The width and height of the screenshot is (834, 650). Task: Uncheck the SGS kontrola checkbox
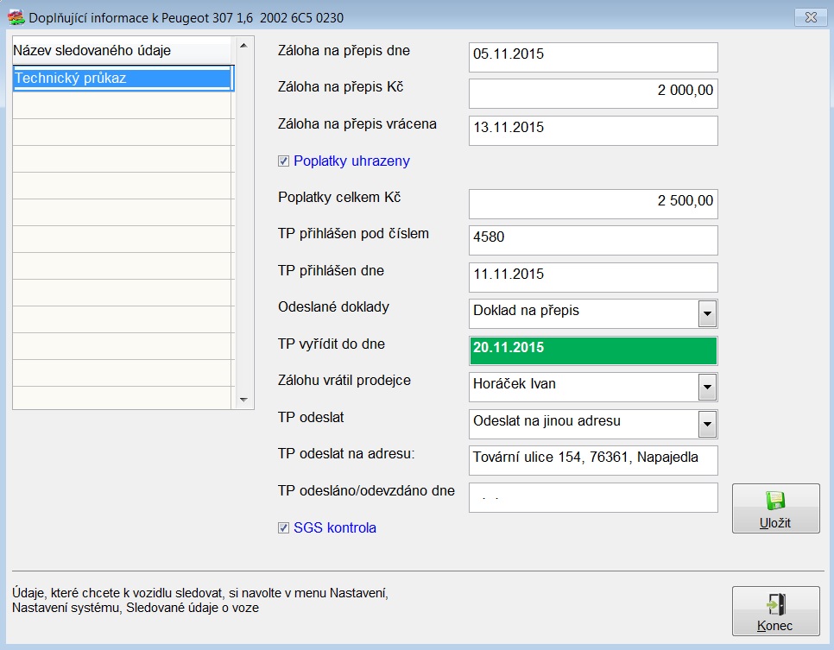click(284, 528)
